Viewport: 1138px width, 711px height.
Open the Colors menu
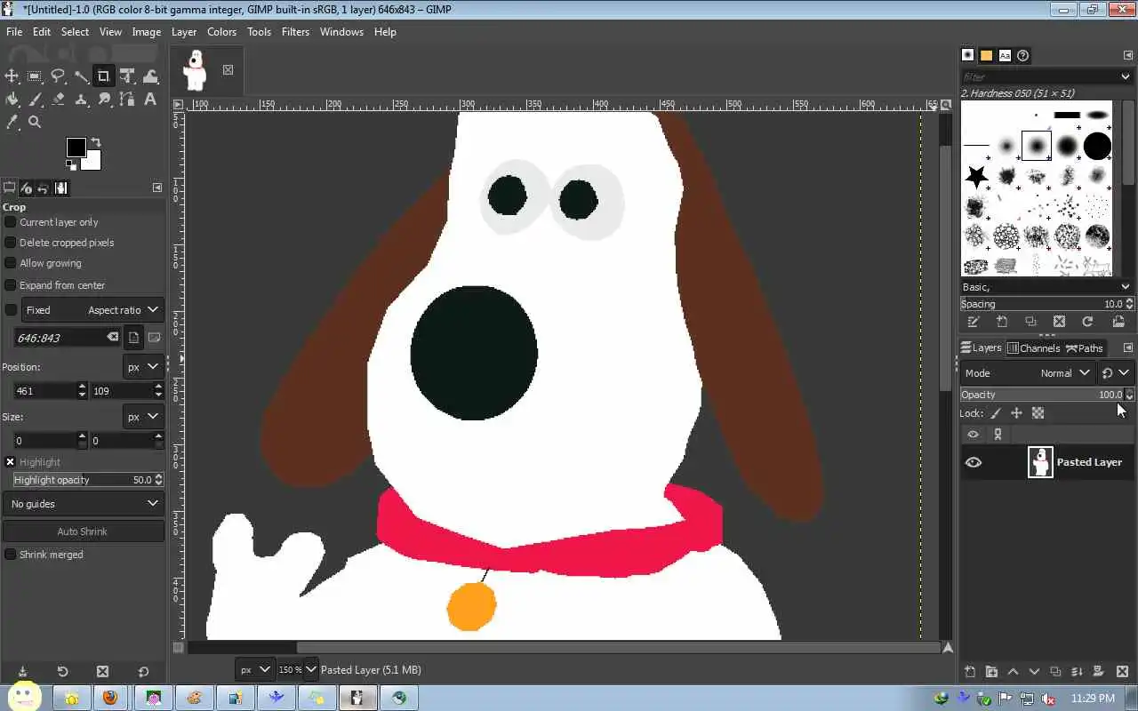click(221, 32)
